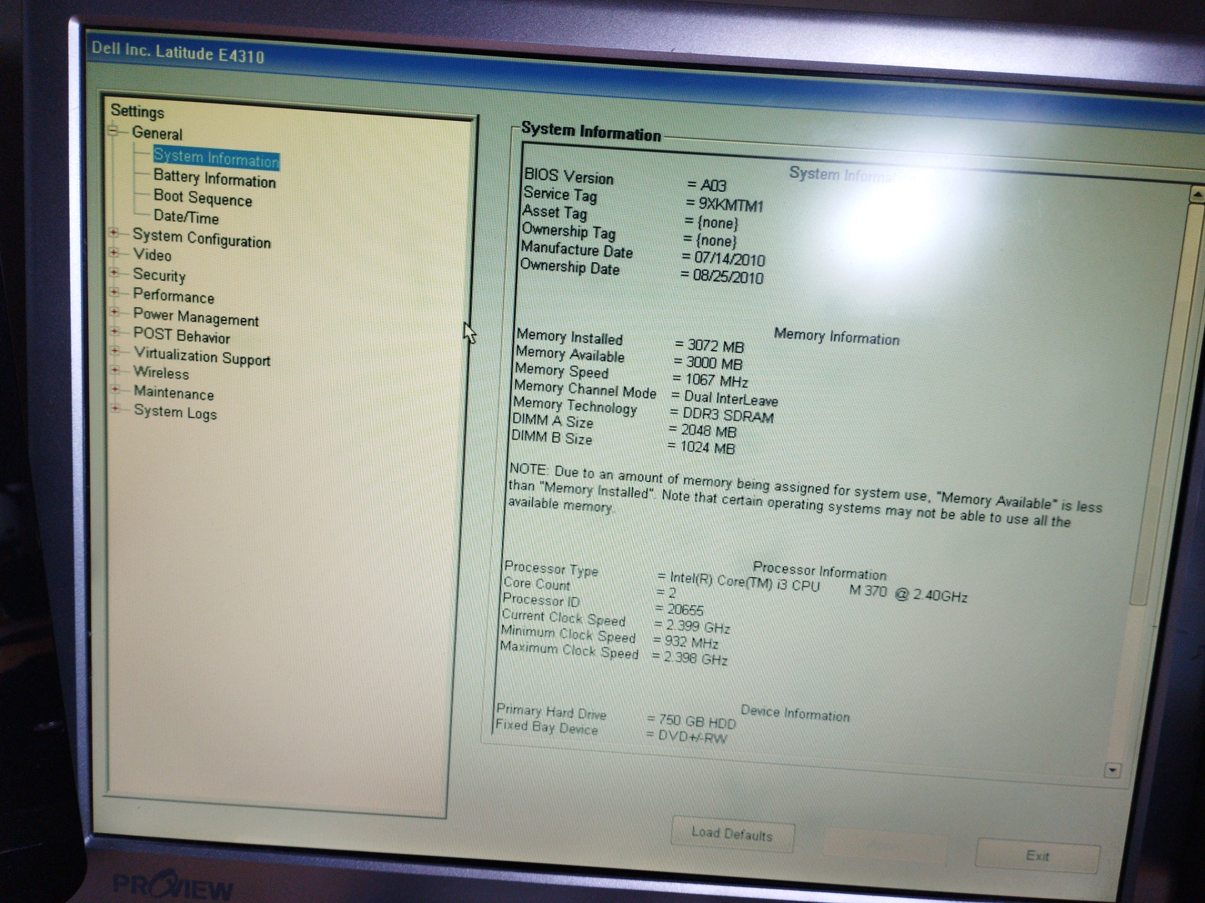Expand the System Logs node
Viewport: 1205px width, 903px height.
click(115, 408)
